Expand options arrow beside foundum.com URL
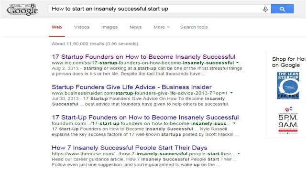The image size is (306, 172). [234, 123]
